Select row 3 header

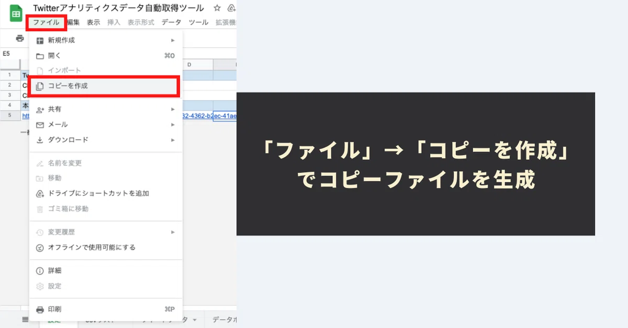[10, 95]
